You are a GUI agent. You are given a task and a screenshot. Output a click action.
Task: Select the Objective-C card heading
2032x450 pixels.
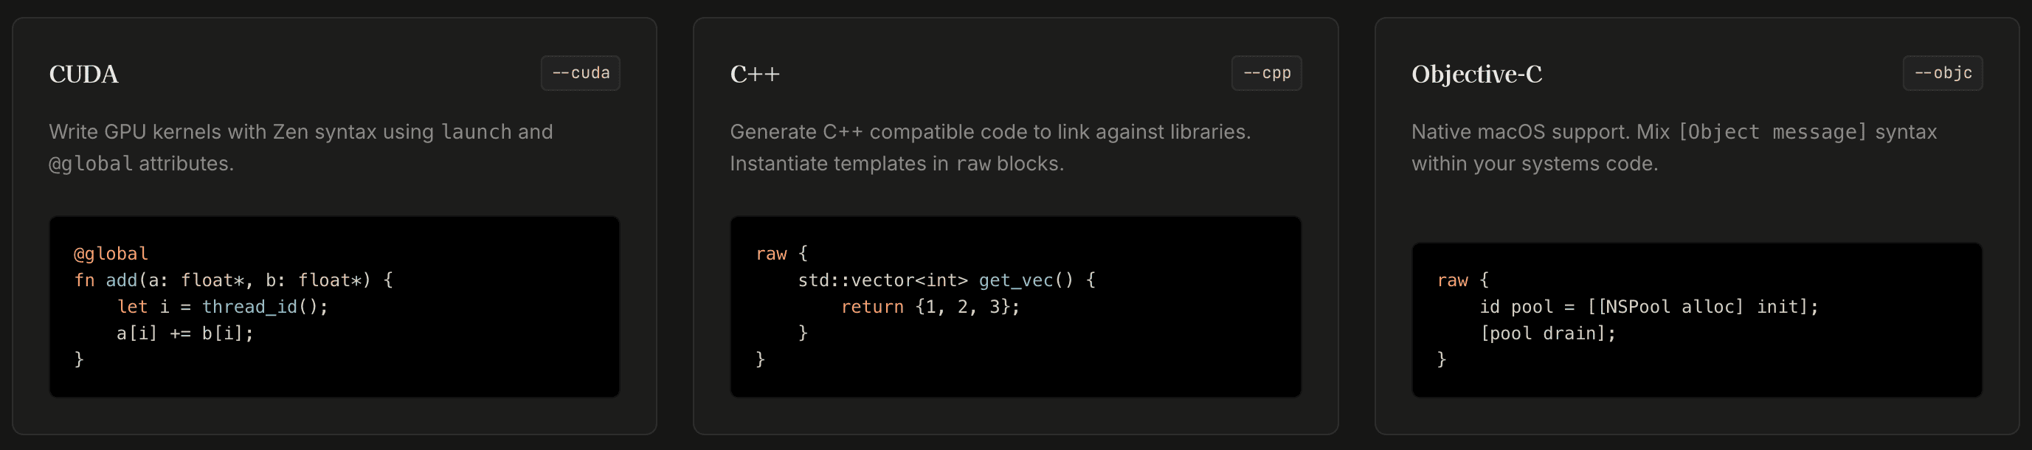[x=1476, y=74]
